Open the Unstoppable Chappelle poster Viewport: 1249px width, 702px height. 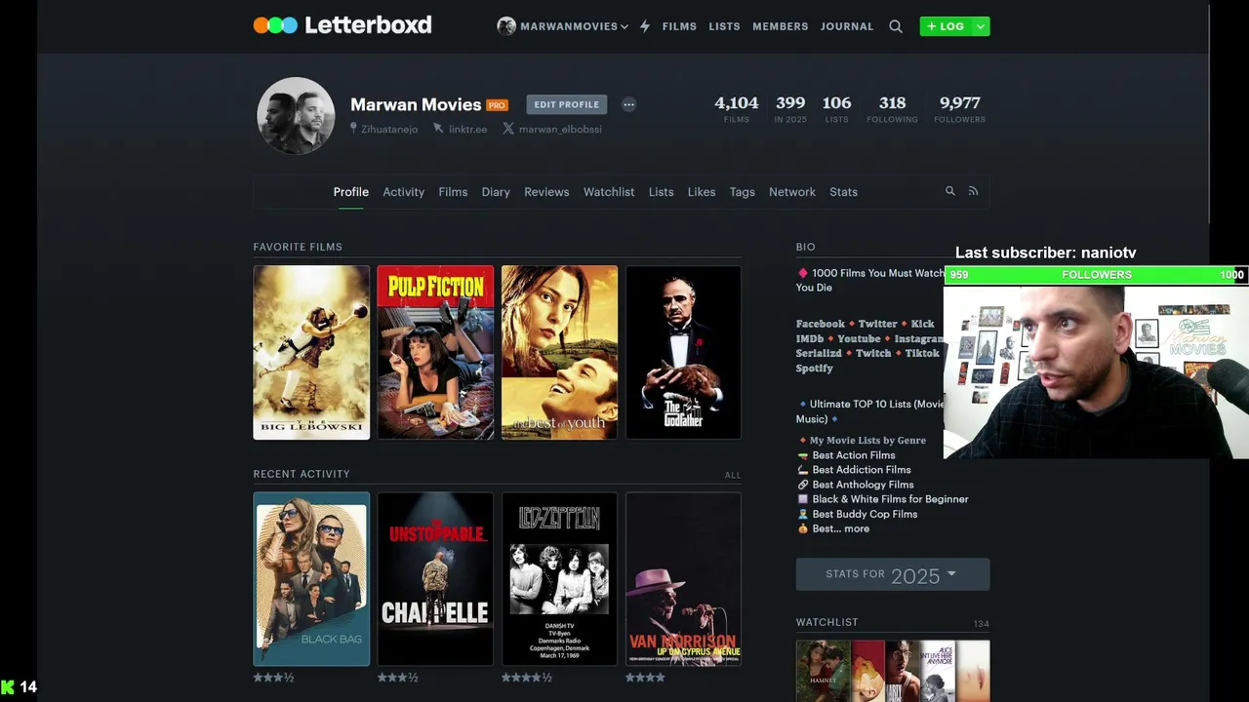click(x=435, y=579)
